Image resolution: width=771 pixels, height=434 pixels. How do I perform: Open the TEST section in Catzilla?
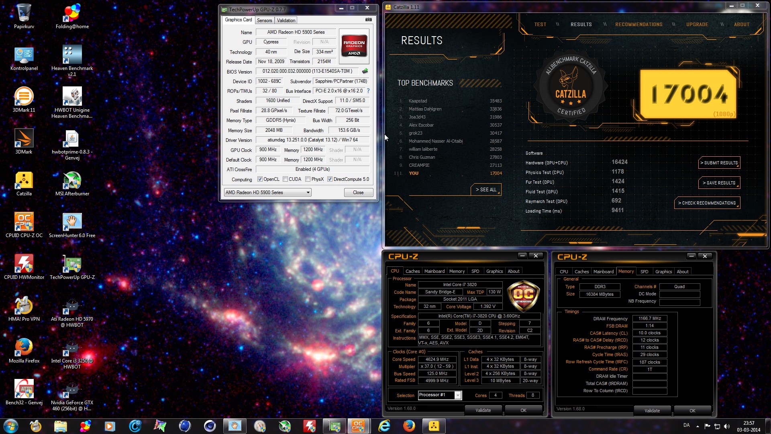pos(540,25)
